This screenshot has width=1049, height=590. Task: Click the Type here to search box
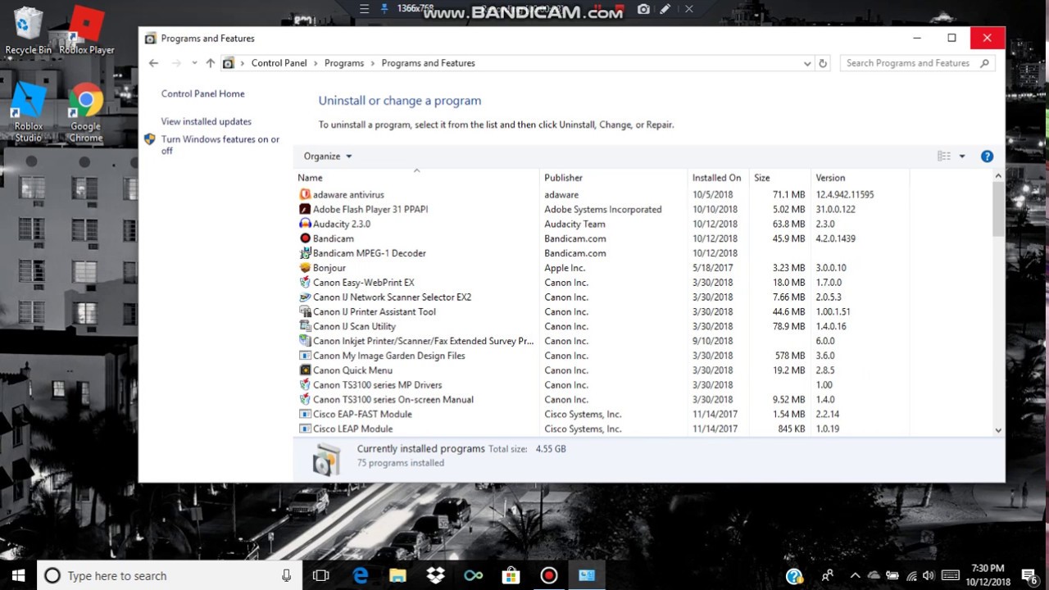(x=168, y=575)
